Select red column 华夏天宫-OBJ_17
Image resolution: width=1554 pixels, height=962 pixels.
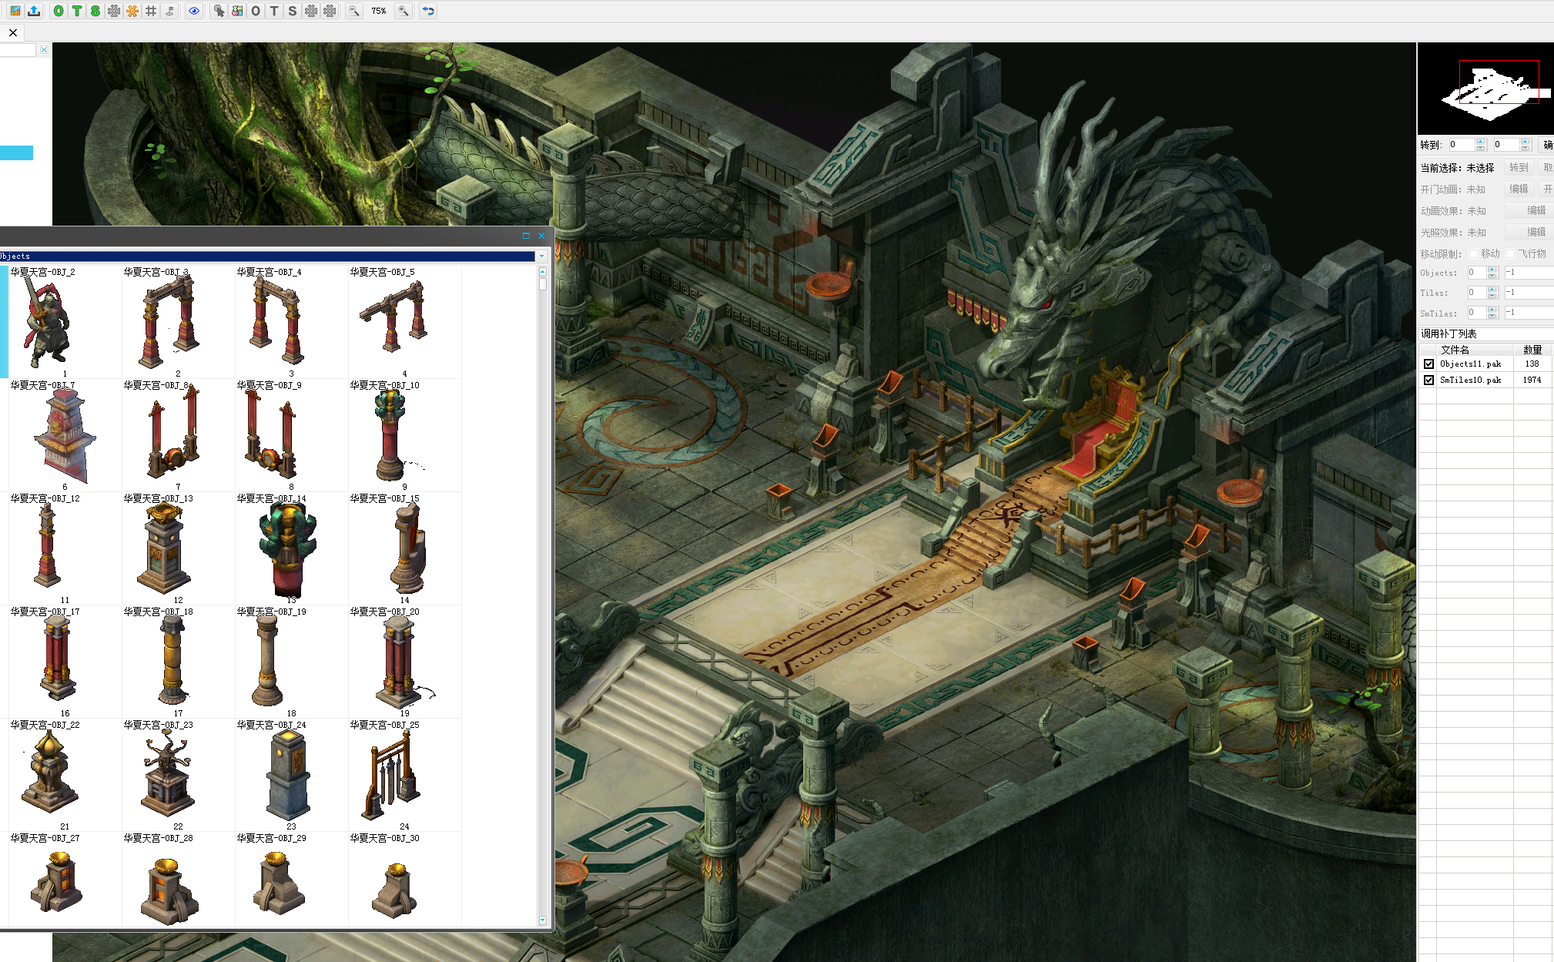[x=65, y=661]
